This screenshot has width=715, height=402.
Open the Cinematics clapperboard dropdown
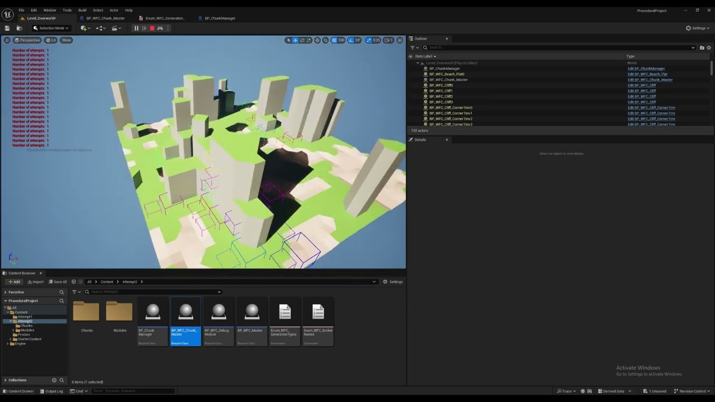pos(117,28)
